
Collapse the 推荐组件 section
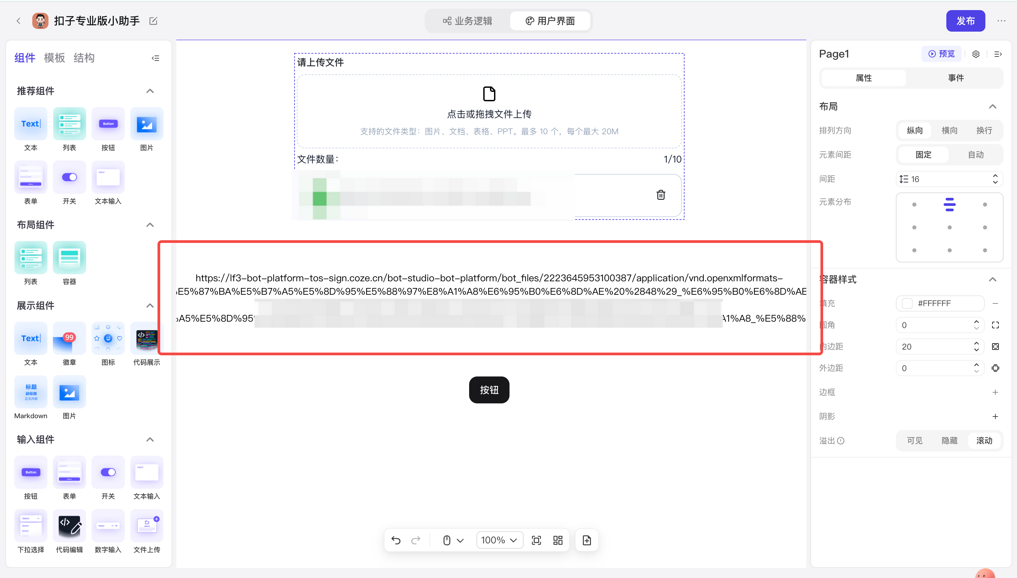click(x=150, y=91)
